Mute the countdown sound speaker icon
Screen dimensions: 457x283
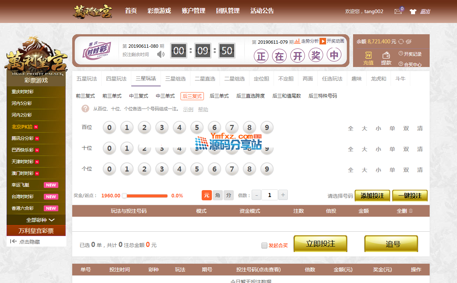(x=160, y=54)
